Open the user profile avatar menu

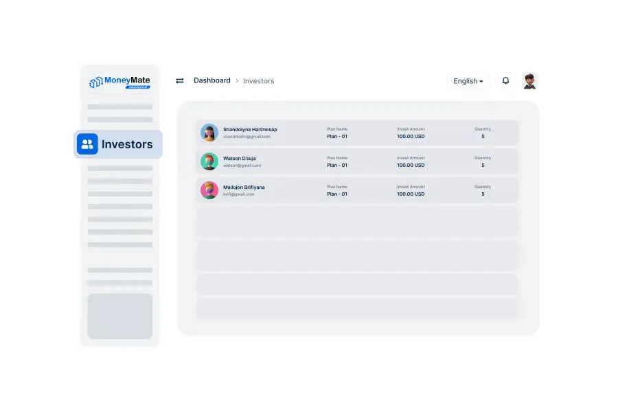point(529,81)
